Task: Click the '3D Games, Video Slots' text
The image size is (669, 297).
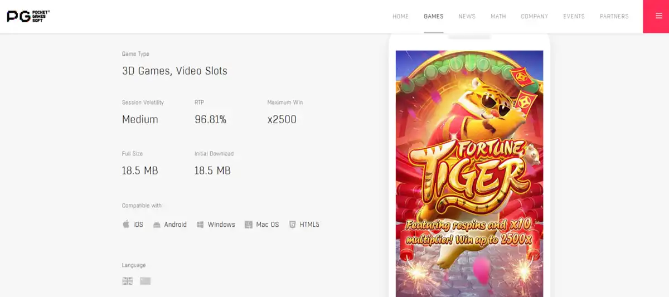Action: pyautogui.click(x=174, y=71)
